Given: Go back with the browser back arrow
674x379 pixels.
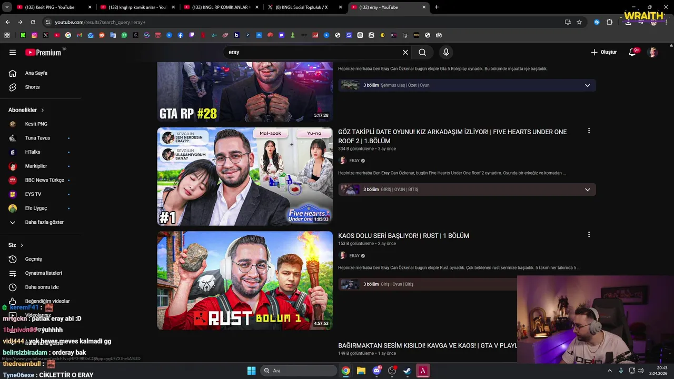Looking at the screenshot, I should (x=7, y=22).
